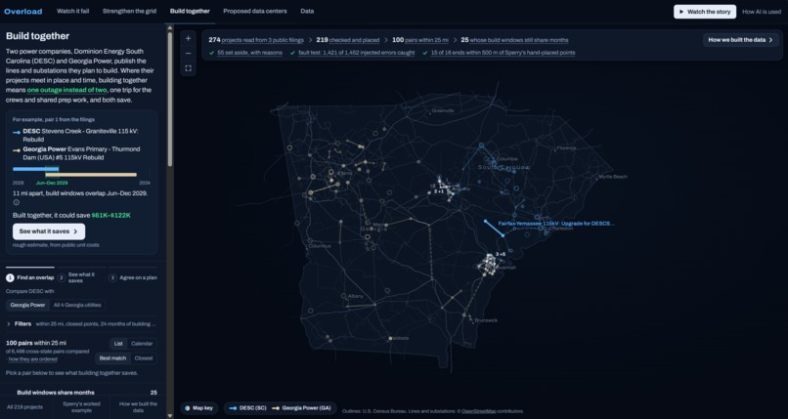
Task: Open 274 projects read from filings link
Action: [x=256, y=40]
